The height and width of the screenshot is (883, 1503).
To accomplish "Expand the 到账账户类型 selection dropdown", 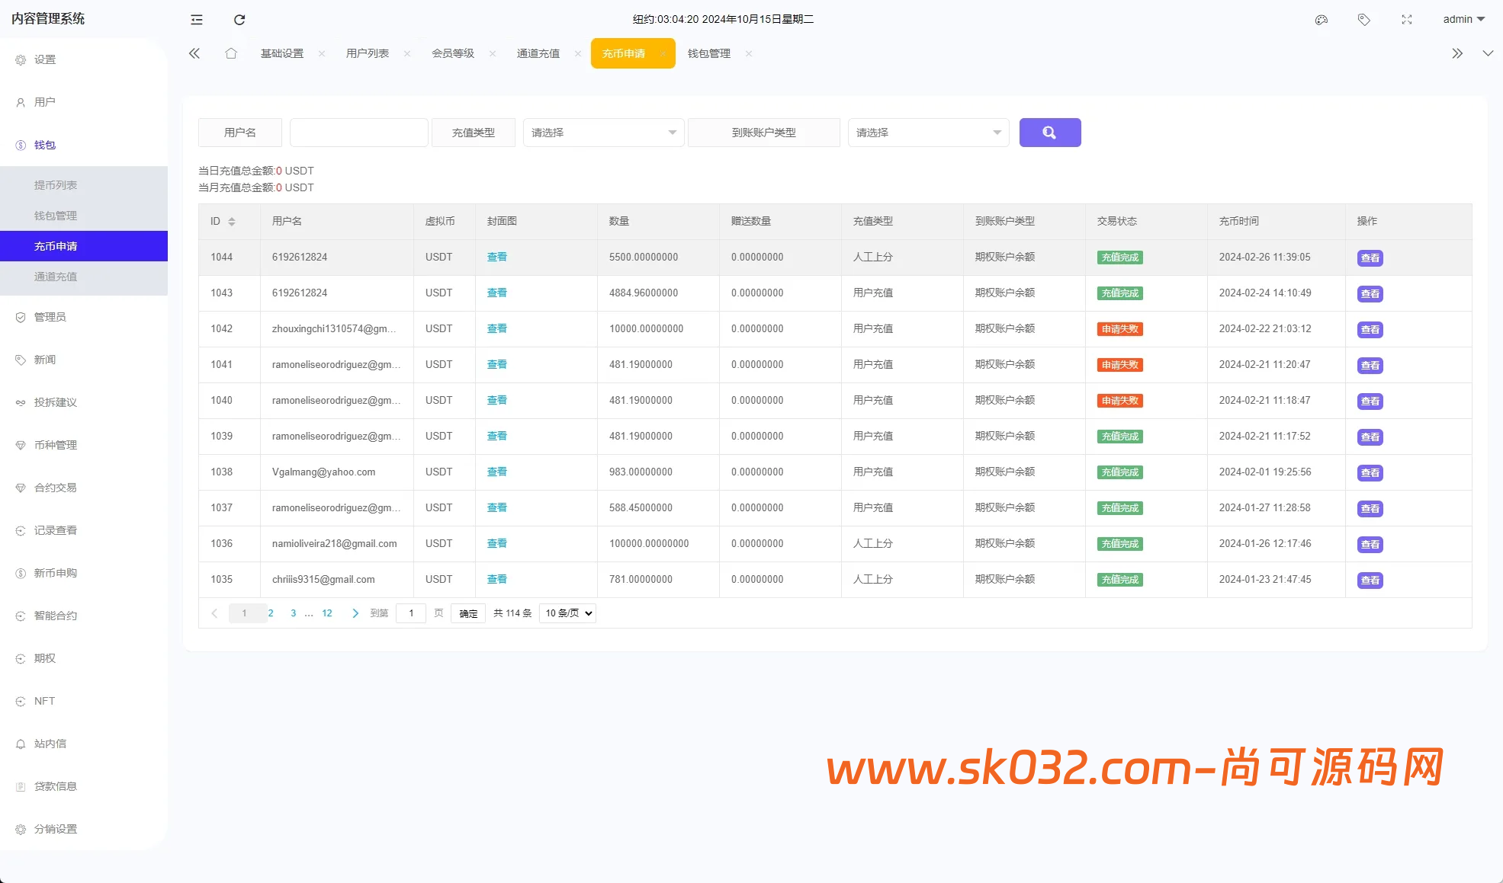I will (x=927, y=132).
